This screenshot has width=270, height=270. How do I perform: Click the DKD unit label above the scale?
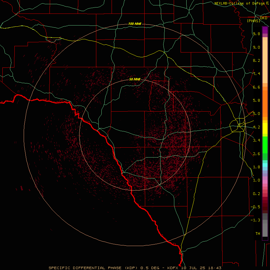263,18
